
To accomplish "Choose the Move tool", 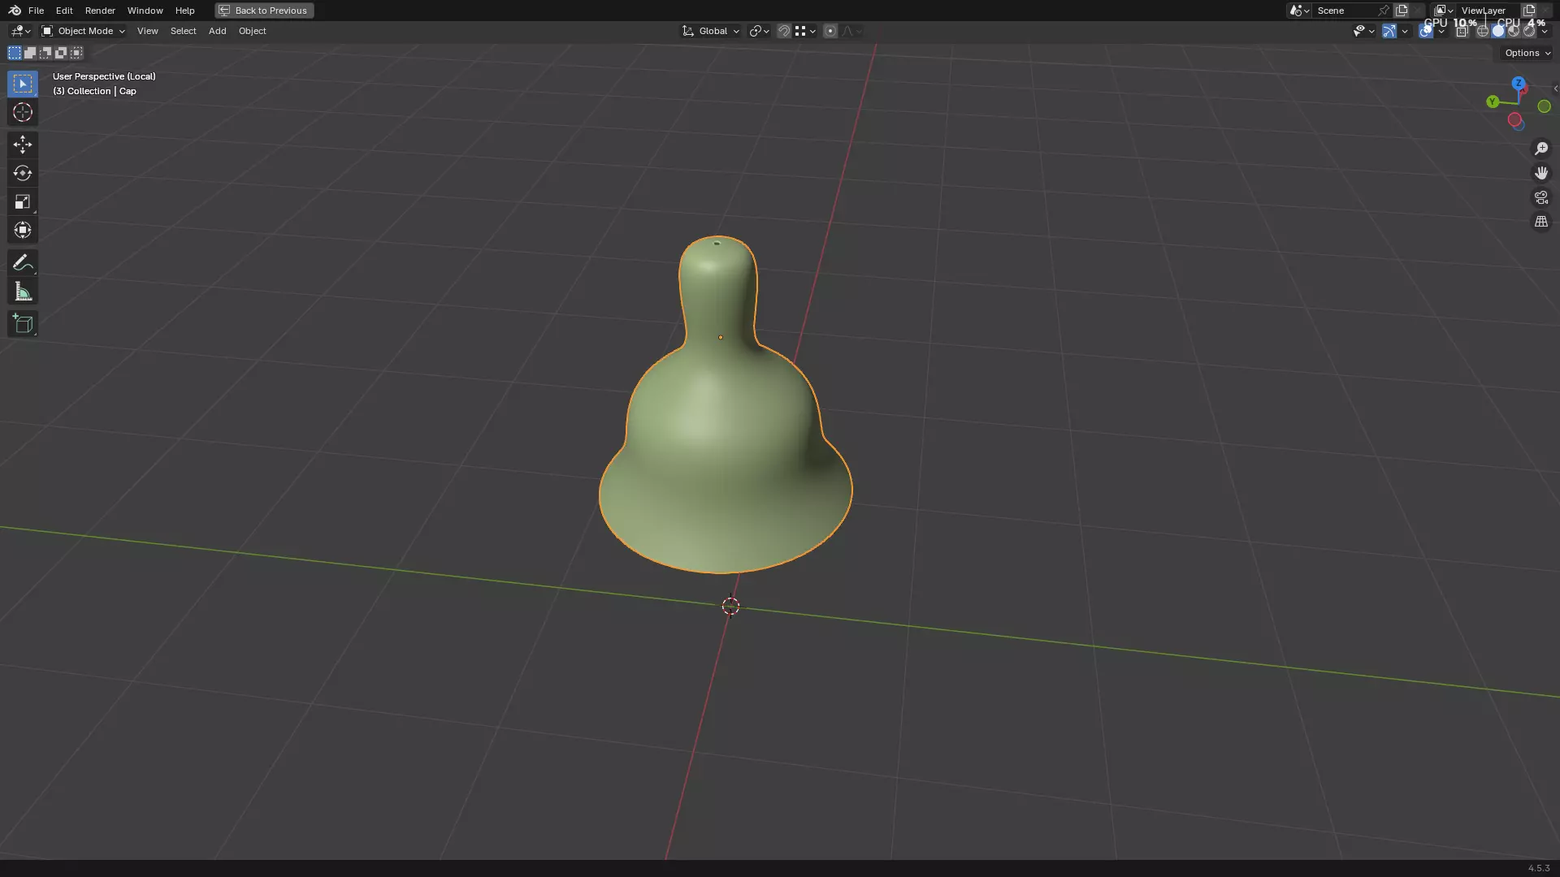I will (23, 145).
